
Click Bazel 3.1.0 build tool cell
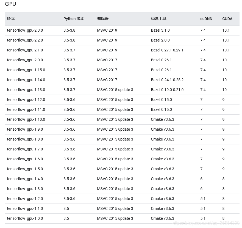pyautogui.click(x=160, y=30)
